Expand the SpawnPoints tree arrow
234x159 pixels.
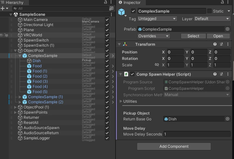(x=15, y=112)
